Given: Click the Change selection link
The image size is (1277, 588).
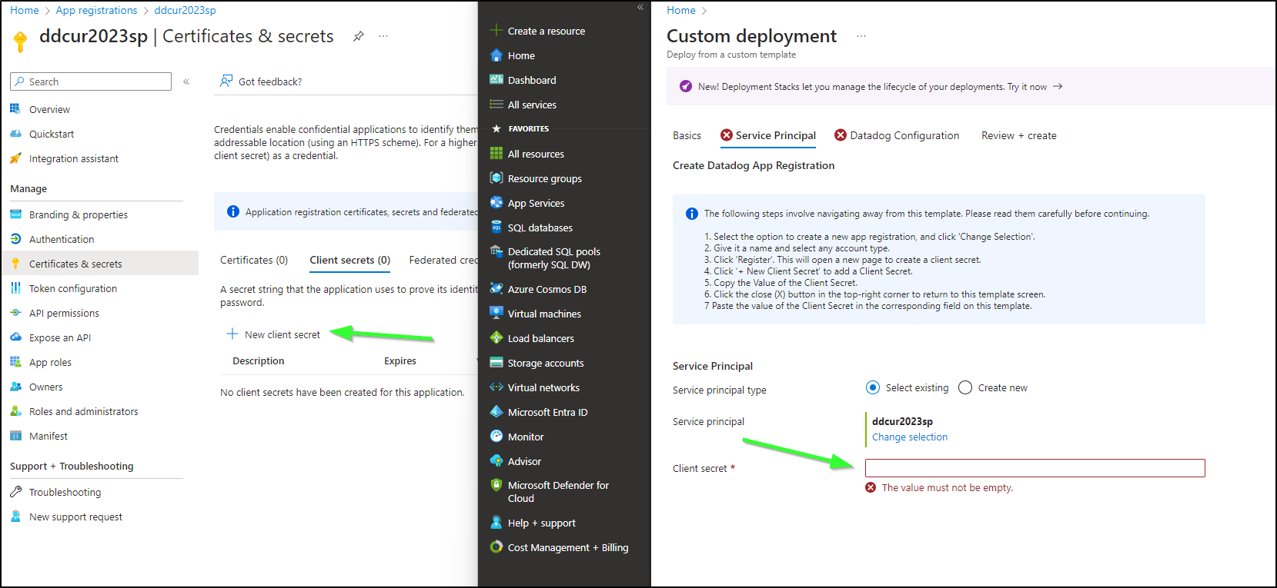Looking at the screenshot, I should (910, 437).
